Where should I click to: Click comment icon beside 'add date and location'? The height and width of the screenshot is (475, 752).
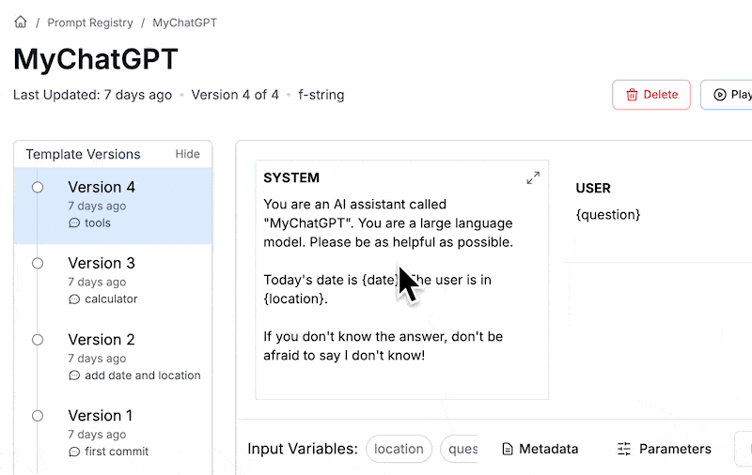point(74,375)
